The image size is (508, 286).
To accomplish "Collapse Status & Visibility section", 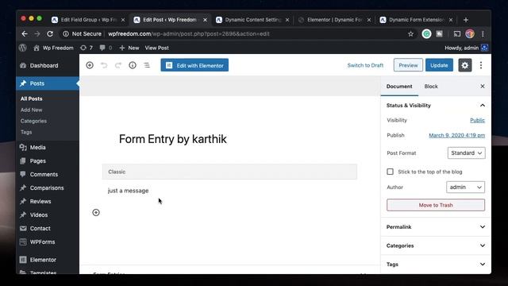I will 436,106.
